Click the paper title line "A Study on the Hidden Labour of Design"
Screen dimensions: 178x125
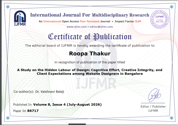tap(90, 70)
